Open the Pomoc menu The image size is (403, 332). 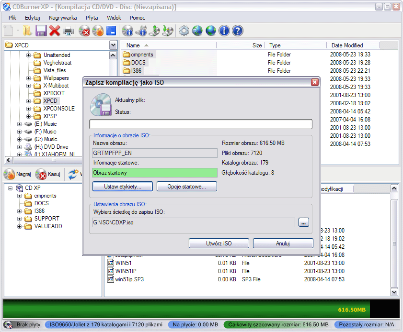point(137,18)
